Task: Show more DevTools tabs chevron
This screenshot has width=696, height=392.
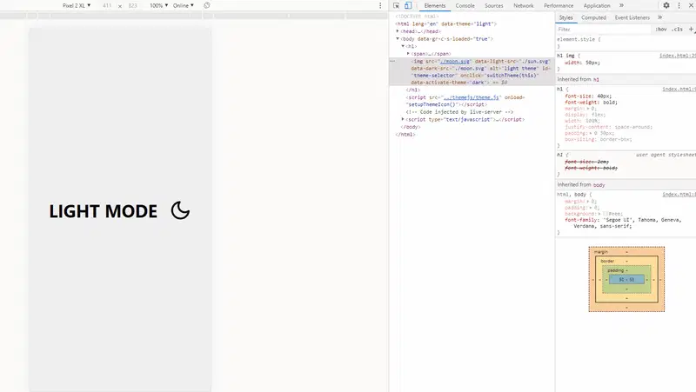Action: (x=621, y=5)
